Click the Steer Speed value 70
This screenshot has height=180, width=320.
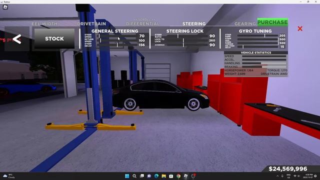click(x=142, y=36)
